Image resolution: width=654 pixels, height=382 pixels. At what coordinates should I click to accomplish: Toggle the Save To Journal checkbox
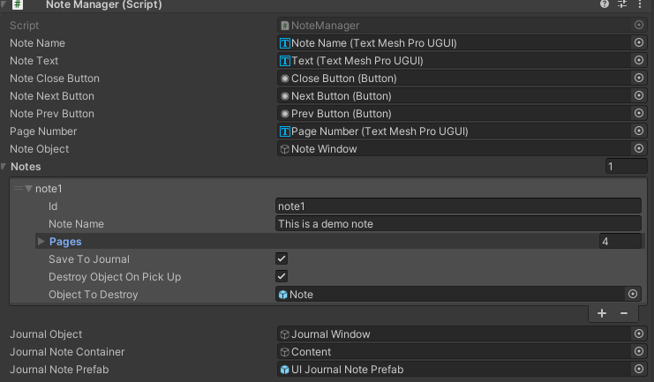(x=282, y=259)
